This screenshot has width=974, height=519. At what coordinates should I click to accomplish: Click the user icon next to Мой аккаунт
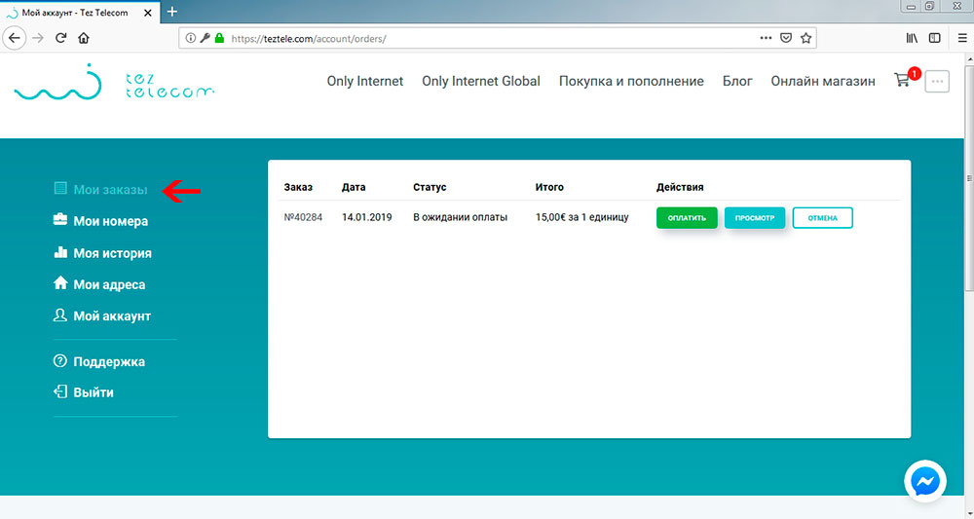[60, 315]
